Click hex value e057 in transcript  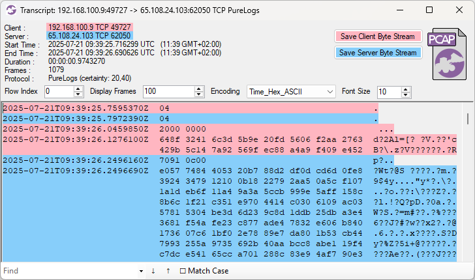[170, 171]
